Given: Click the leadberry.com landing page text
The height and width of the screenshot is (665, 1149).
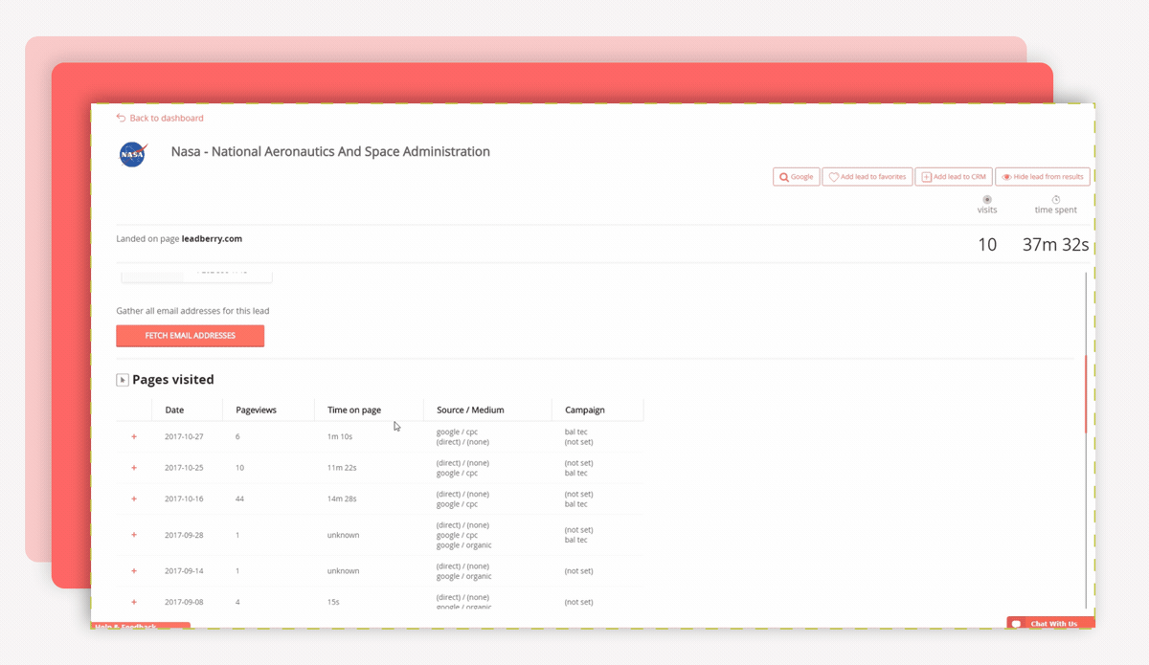Looking at the screenshot, I should point(212,239).
